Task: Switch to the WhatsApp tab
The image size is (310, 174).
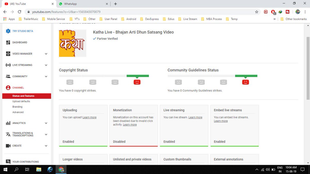Action: point(83,4)
